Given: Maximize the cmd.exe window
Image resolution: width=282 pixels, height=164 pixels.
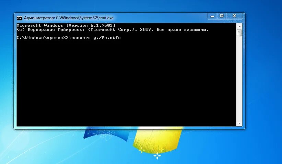Looking at the screenshot, I should click(x=222, y=16).
